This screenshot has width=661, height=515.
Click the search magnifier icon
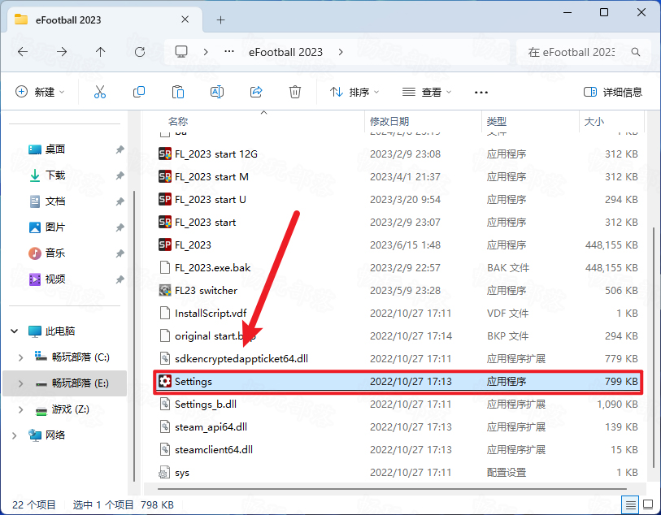[x=636, y=52]
